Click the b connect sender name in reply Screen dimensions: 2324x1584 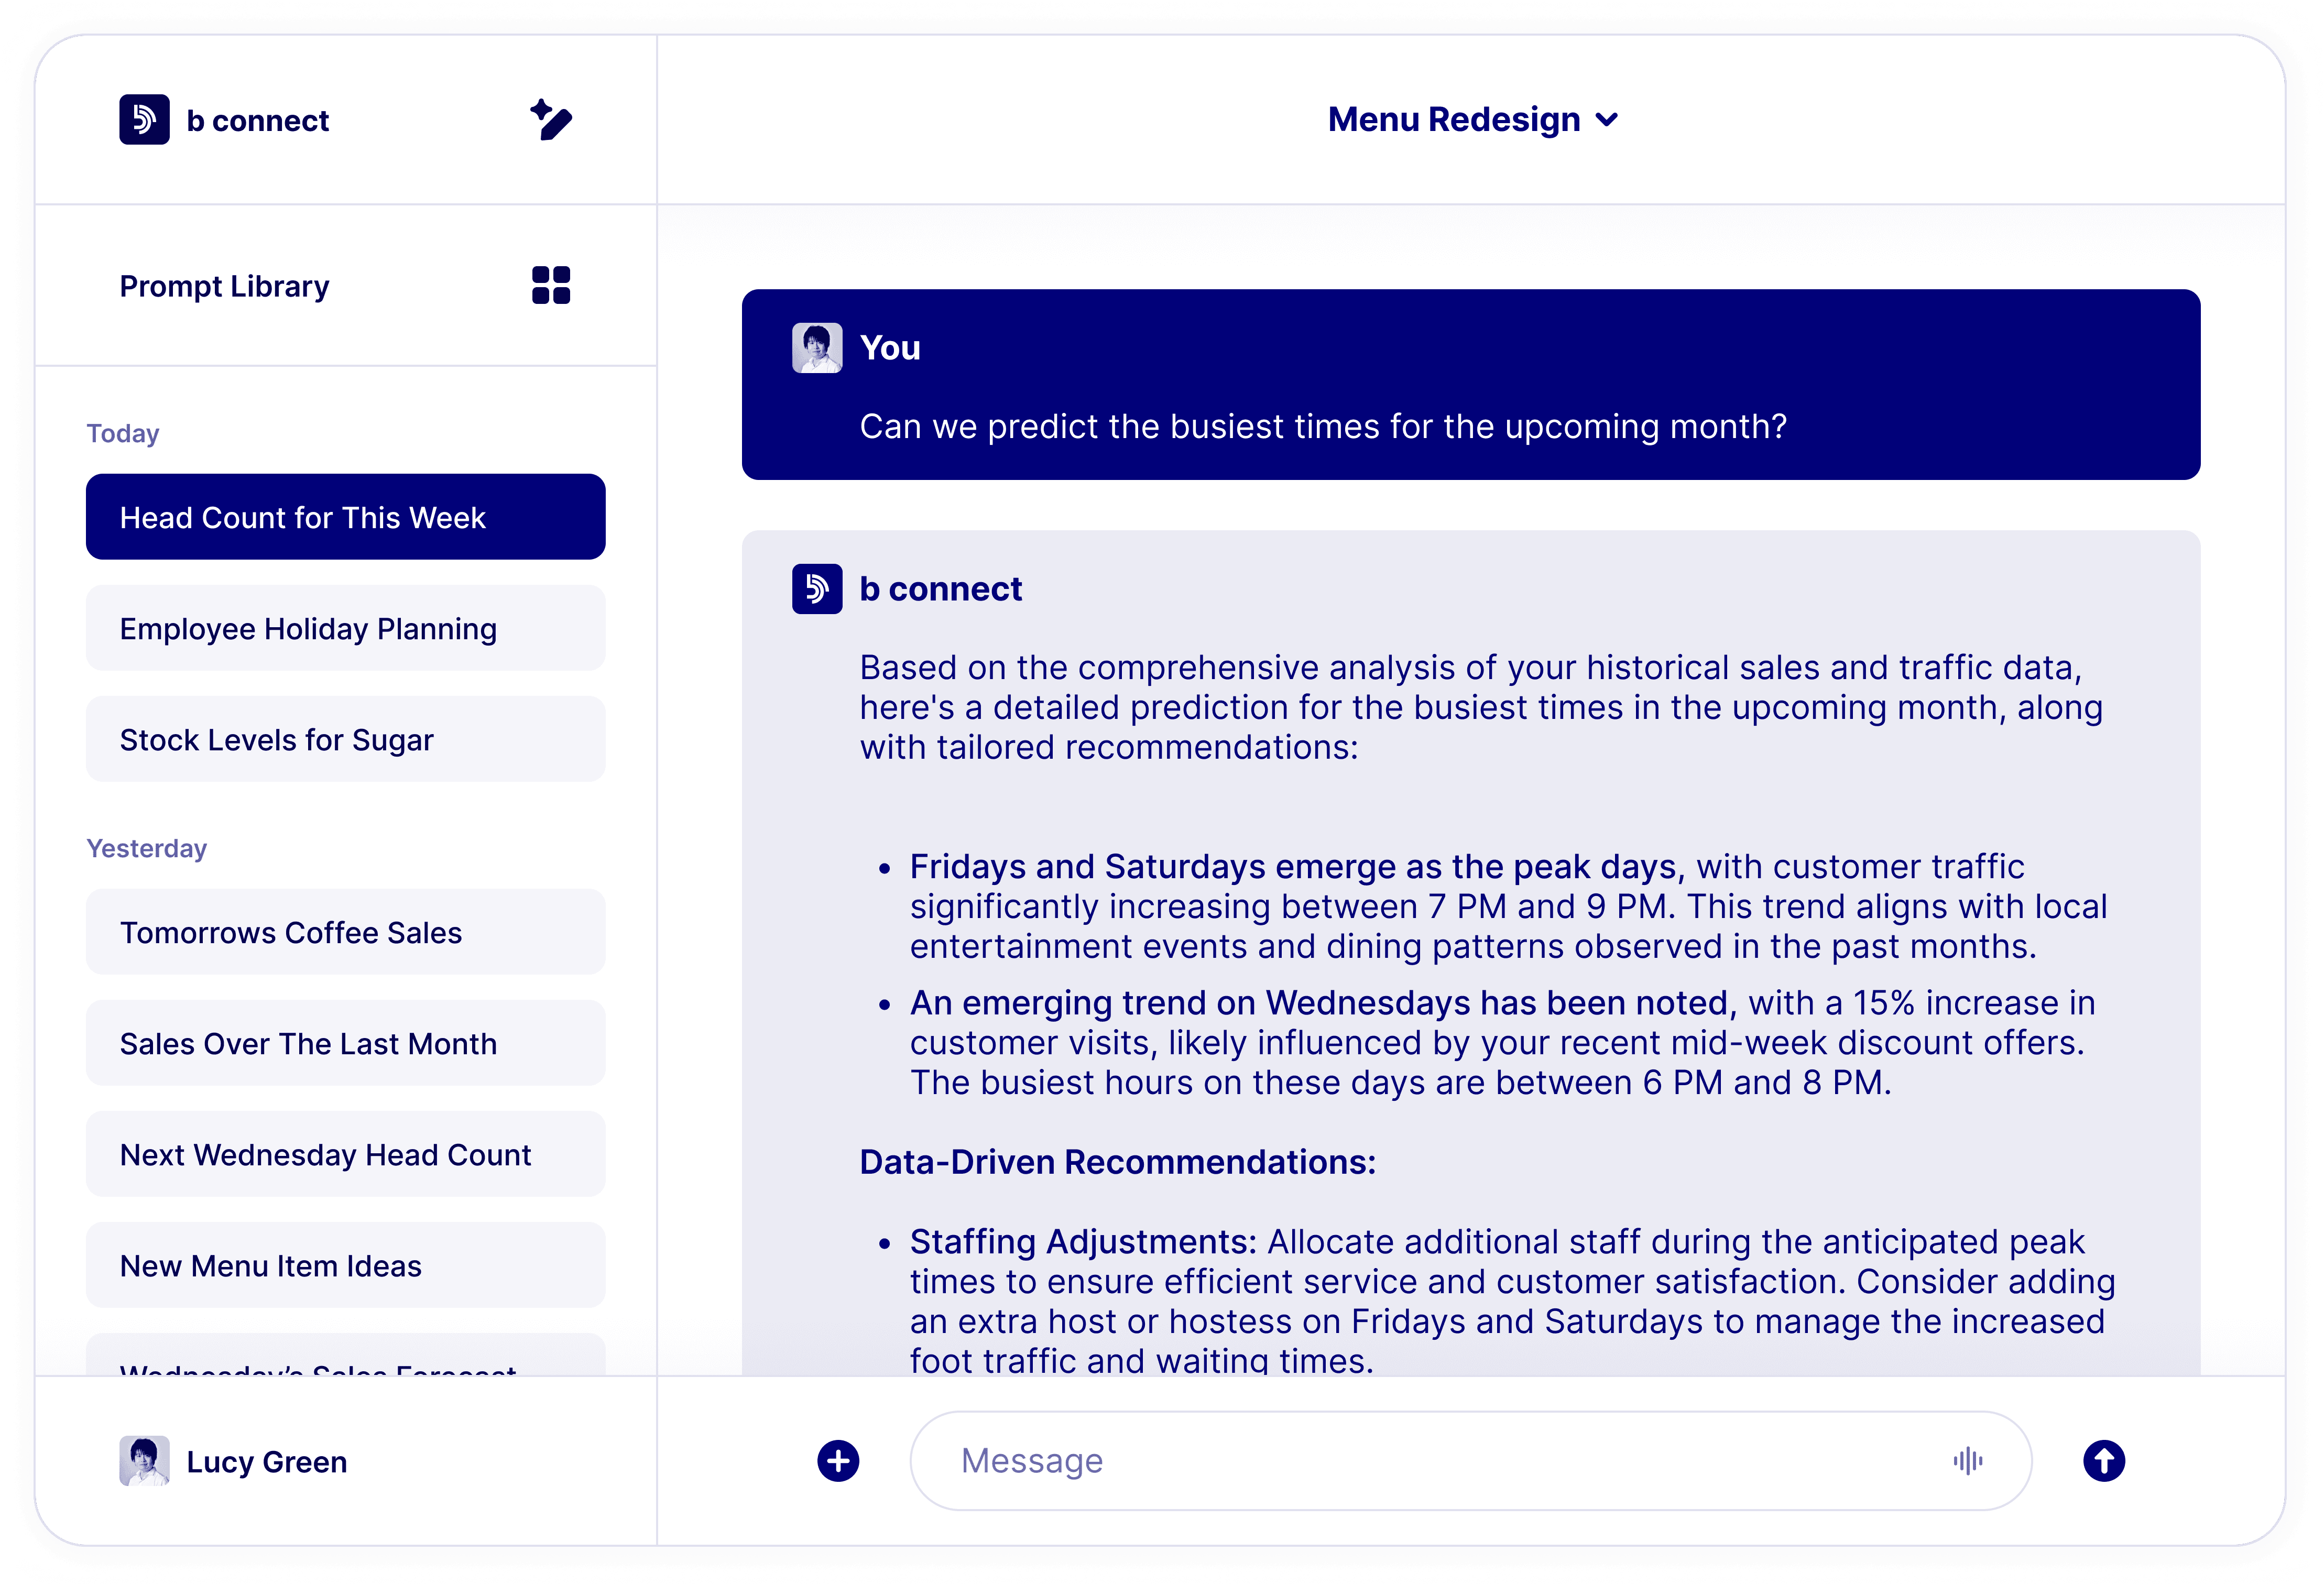(x=940, y=589)
